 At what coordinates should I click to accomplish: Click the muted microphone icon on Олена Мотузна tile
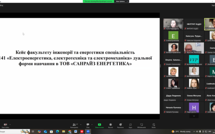coord(185,100)
